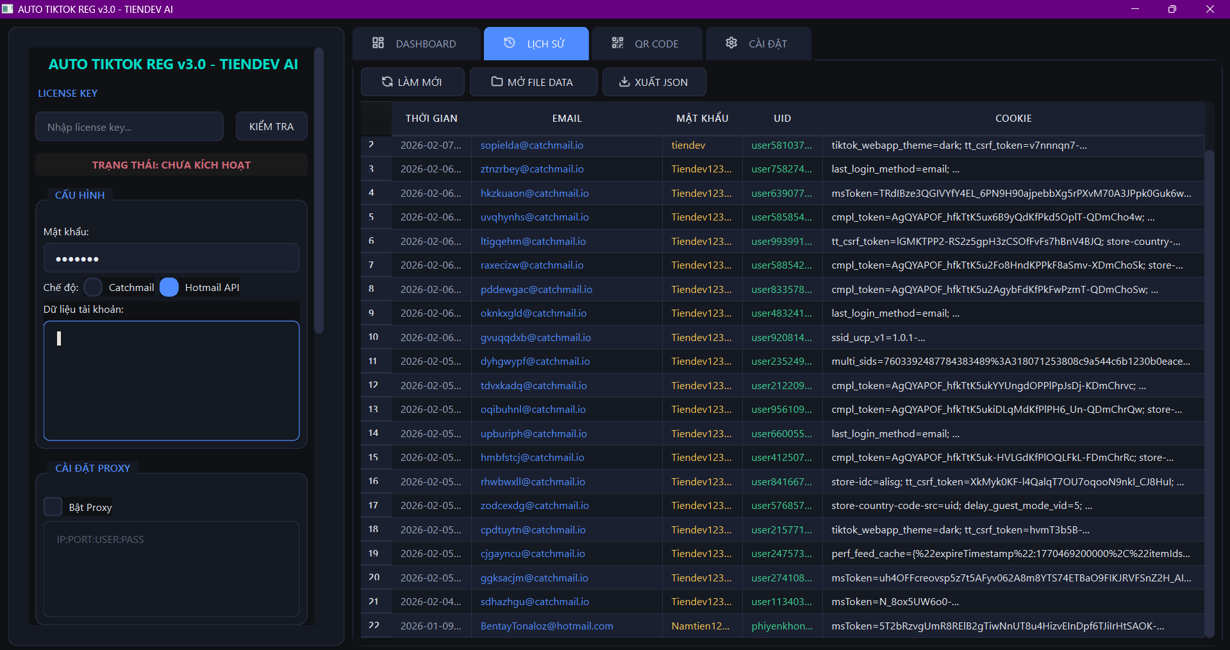Open the Dashboard tab
Viewport: 1230px width, 650px height.
[x=416, y=44]
